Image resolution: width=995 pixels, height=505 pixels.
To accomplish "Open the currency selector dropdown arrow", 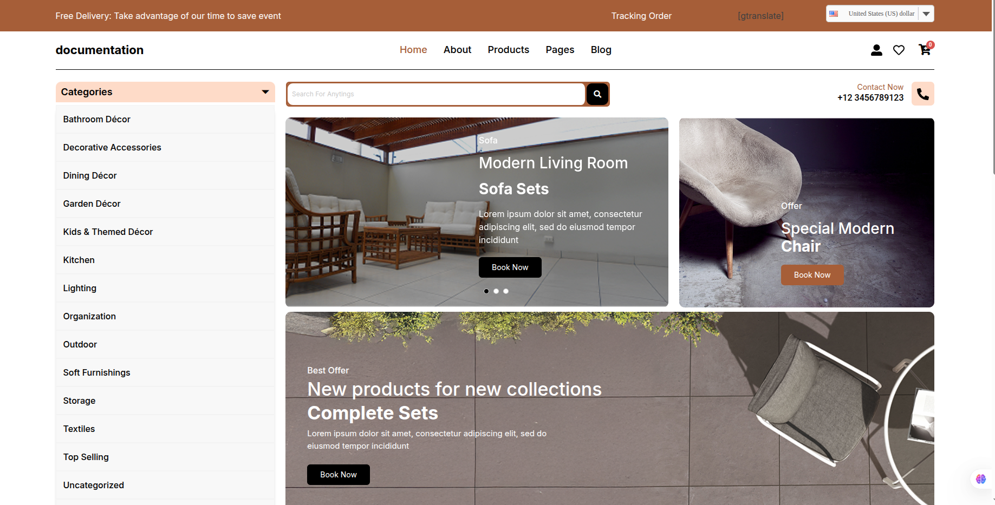I will (926, 14).
